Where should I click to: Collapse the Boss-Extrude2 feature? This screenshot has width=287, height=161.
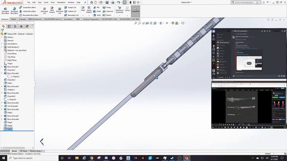pos(2,73)
